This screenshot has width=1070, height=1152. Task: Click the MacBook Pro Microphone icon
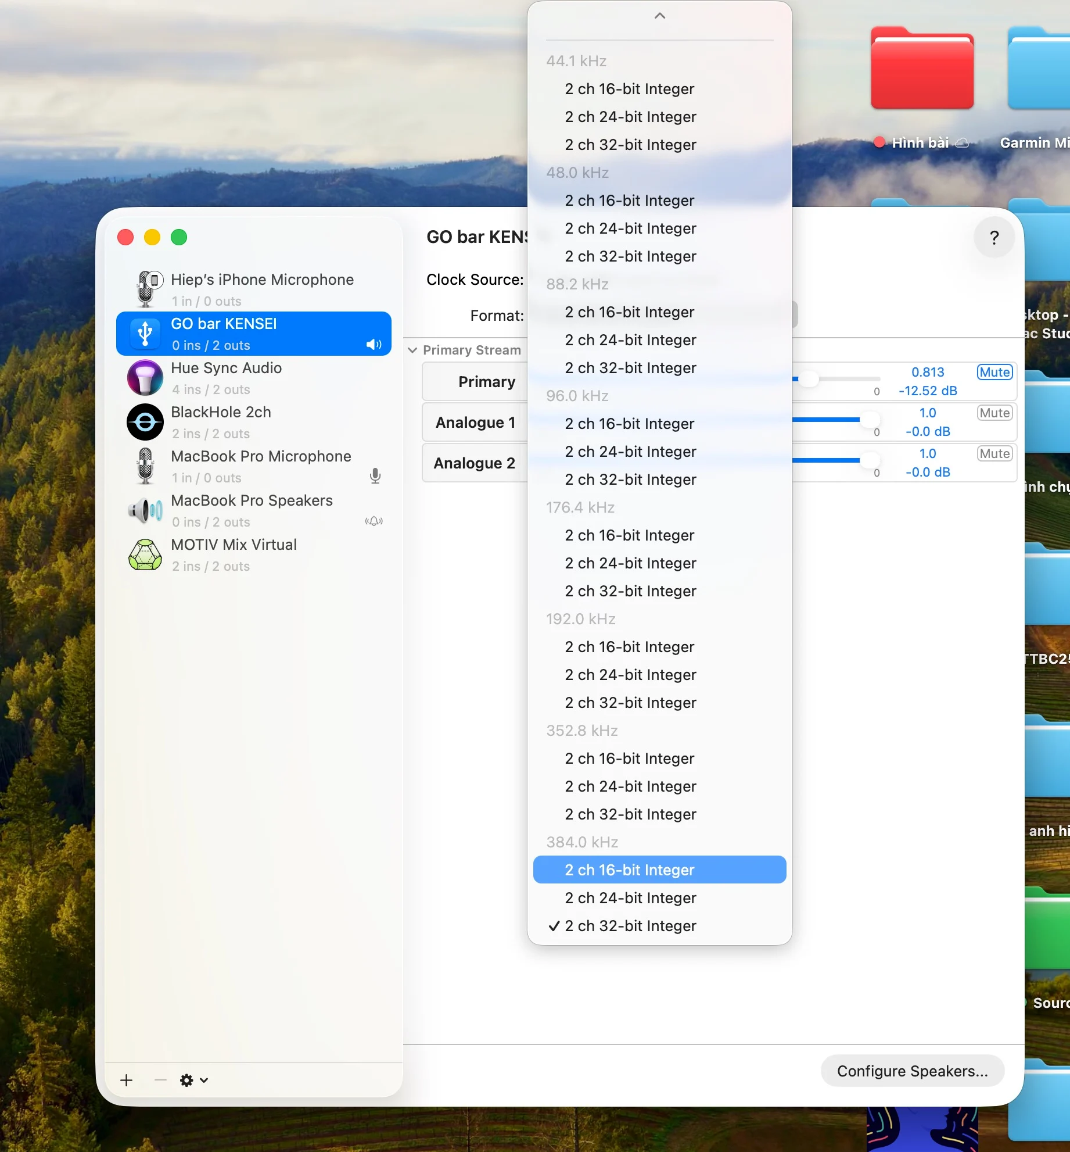(x=145, y=466)
